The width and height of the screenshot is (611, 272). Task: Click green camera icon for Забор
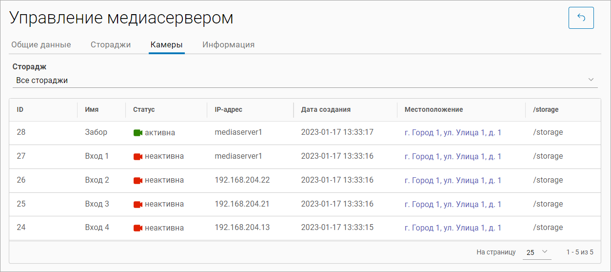138,133
